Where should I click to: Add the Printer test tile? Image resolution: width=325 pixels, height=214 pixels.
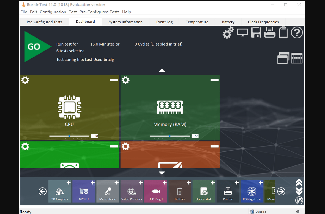(237, 183)
